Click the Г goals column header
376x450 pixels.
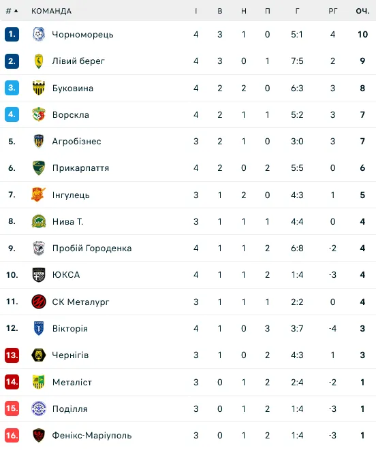297,11
